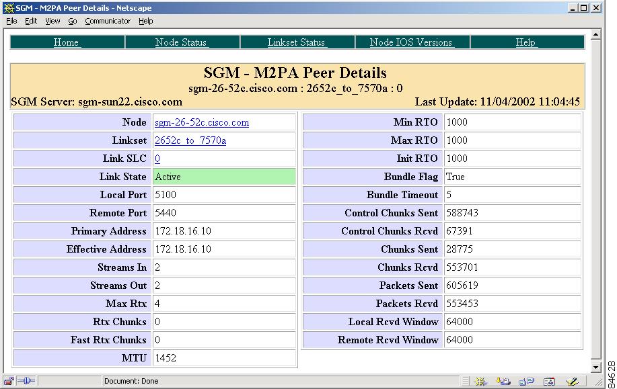The image size is (617, 389).
Task: Follow the Link SLC 0 link
Action: click(157, 159)
